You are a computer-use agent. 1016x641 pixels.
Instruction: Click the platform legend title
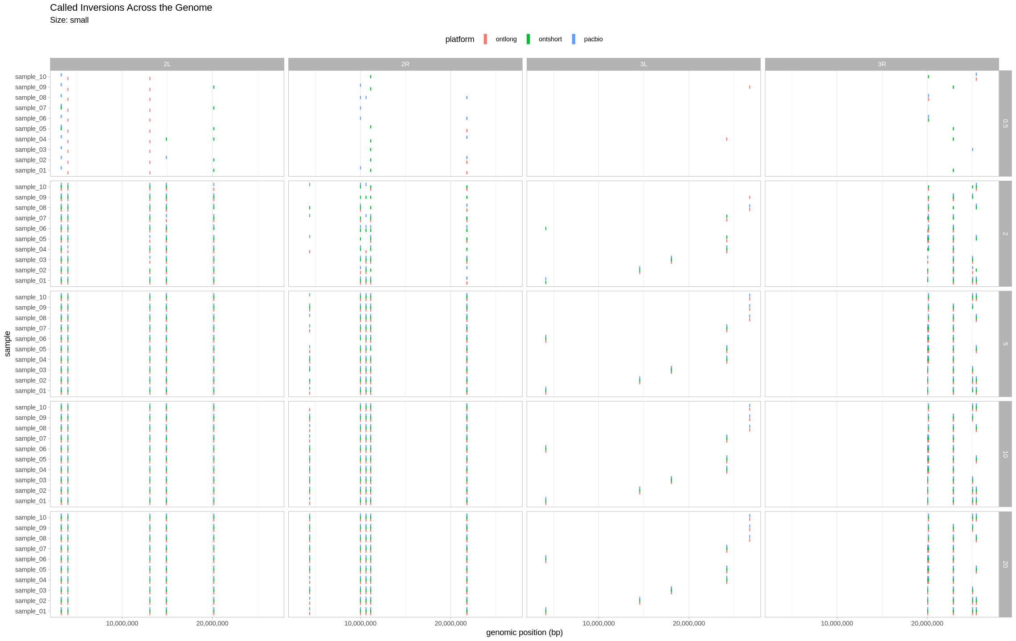tap(459, 39)
